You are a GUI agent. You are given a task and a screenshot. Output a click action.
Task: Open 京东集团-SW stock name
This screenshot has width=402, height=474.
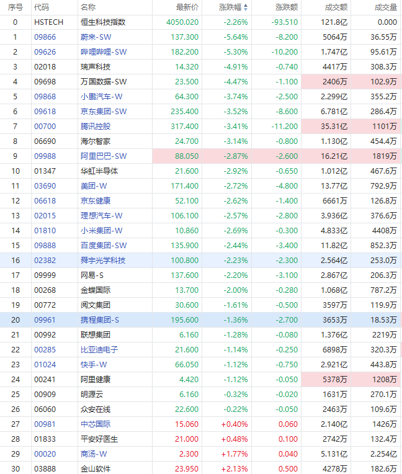pos(104,111)
